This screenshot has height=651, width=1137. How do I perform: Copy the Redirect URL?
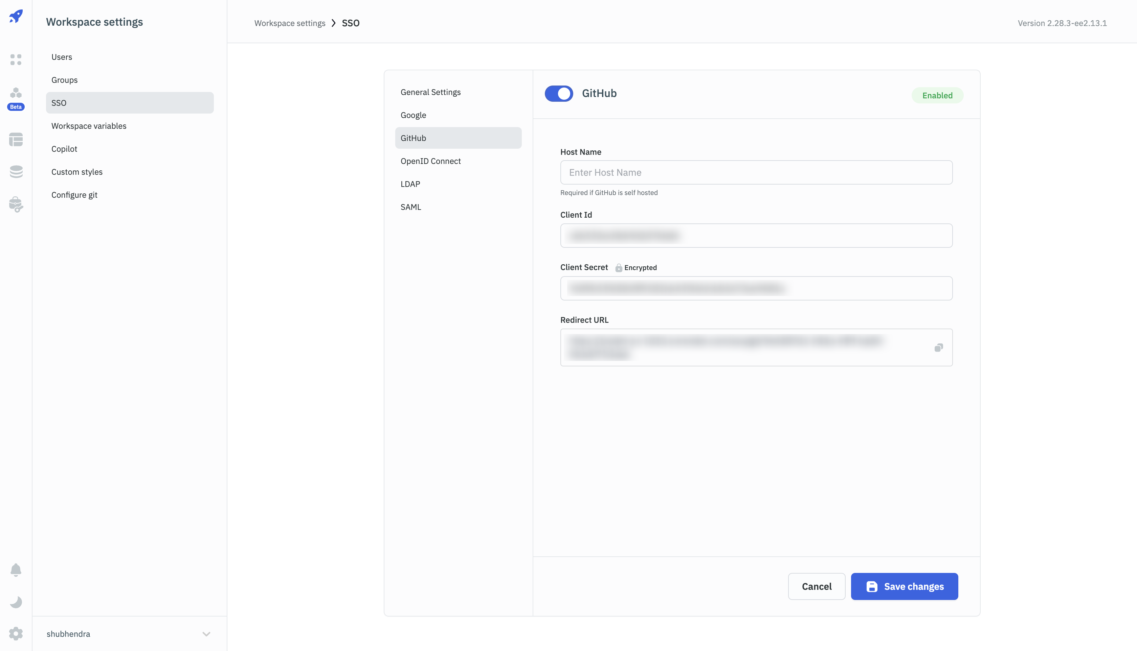pyautogui.click(x=939, y=347)
